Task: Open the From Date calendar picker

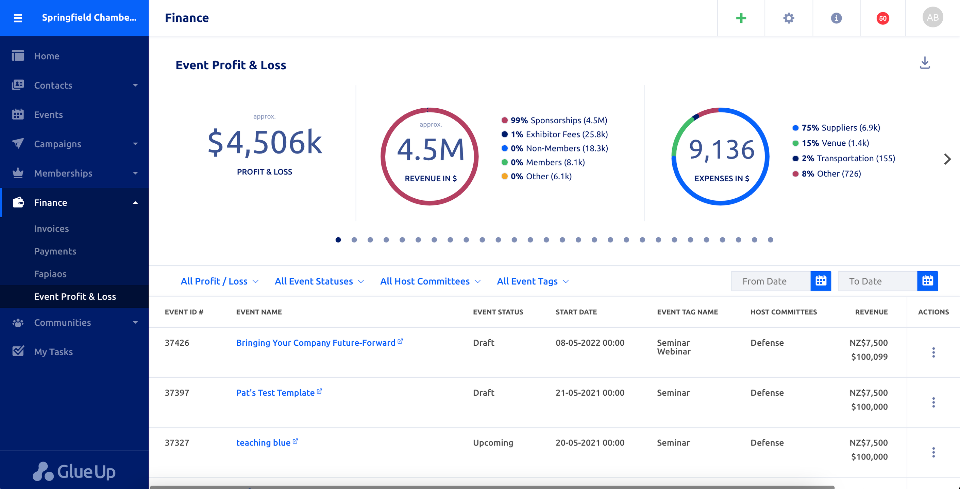Action: [x=821, y=281]
